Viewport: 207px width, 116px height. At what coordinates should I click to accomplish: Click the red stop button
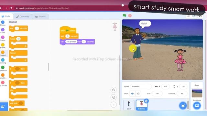click(130, 15)
